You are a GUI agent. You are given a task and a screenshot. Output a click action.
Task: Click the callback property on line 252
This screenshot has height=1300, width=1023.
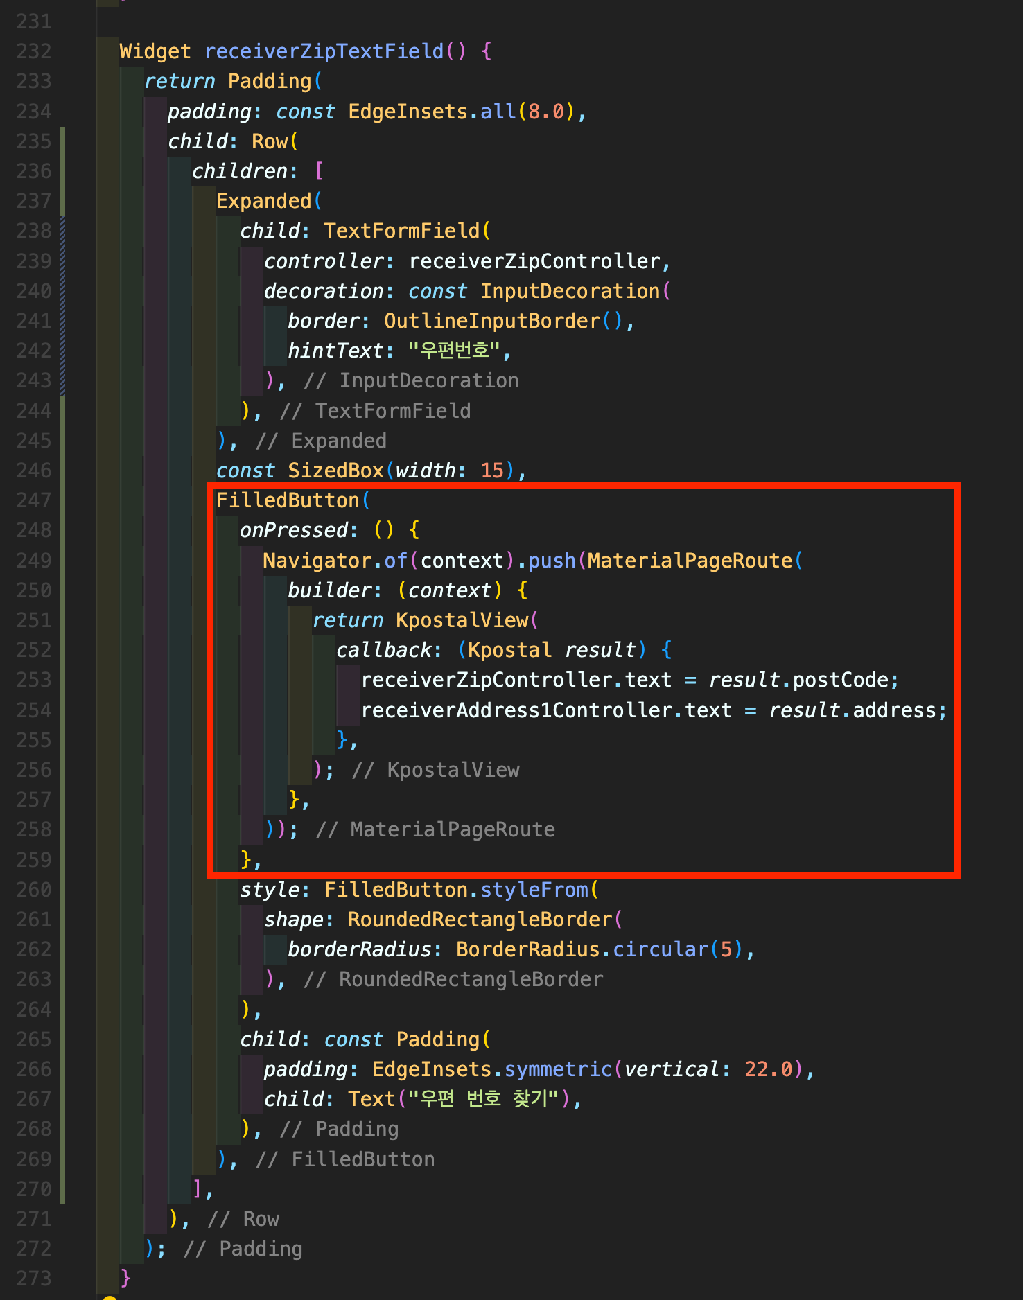point(384,650)
